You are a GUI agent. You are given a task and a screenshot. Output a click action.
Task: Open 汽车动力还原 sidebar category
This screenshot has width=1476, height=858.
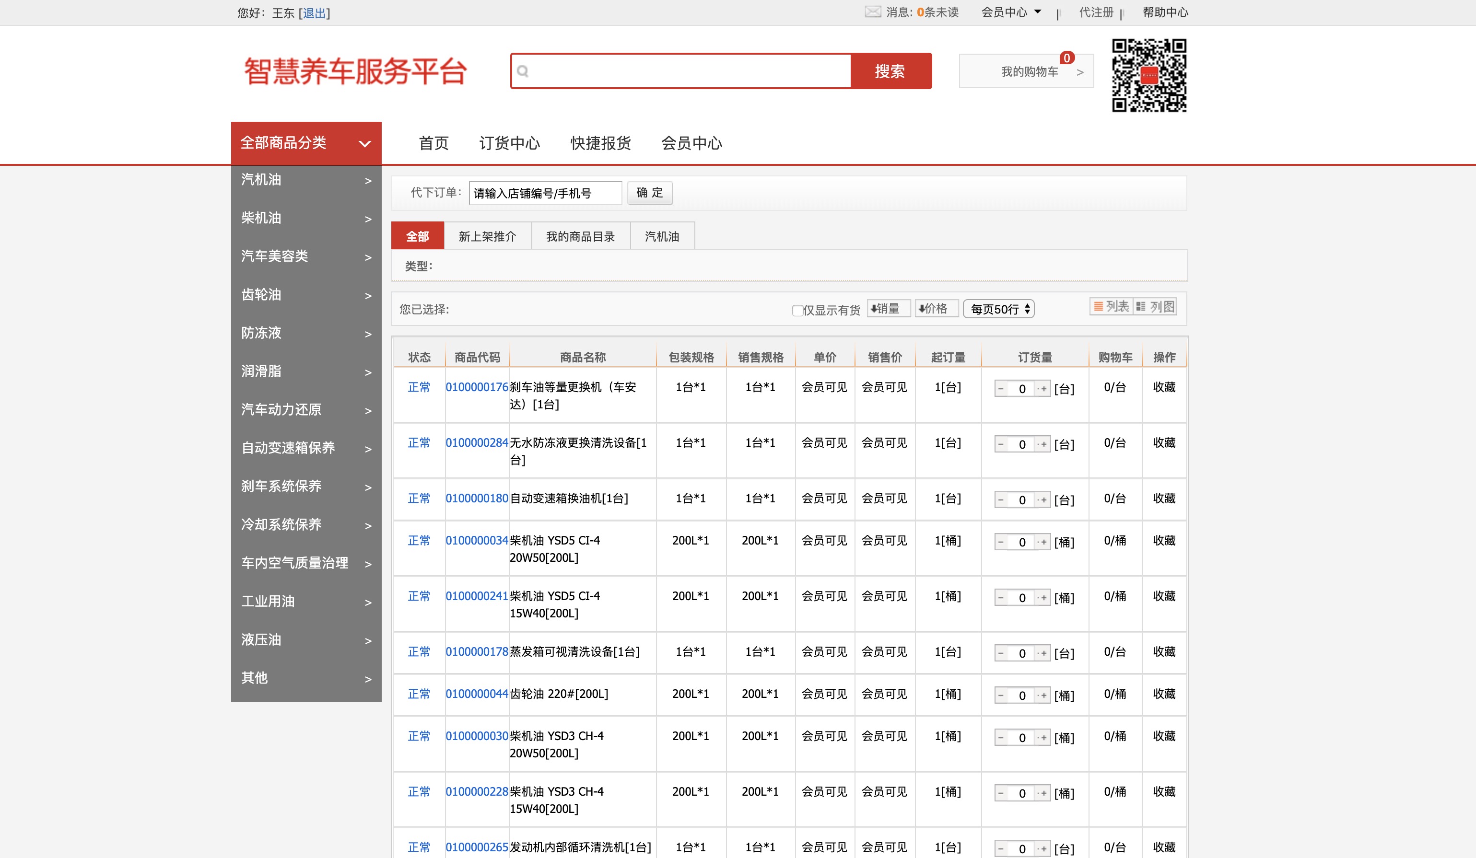(x=306, y=410)
